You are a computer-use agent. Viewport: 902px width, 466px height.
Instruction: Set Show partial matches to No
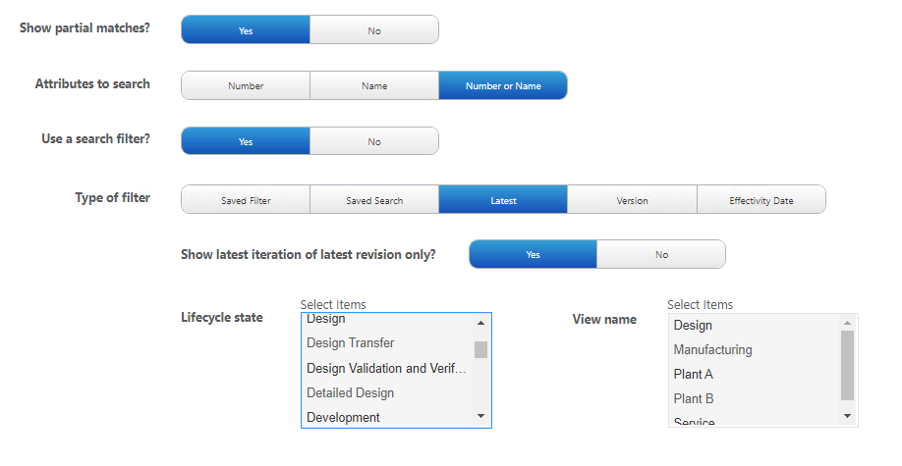click(x=374, y=29)
